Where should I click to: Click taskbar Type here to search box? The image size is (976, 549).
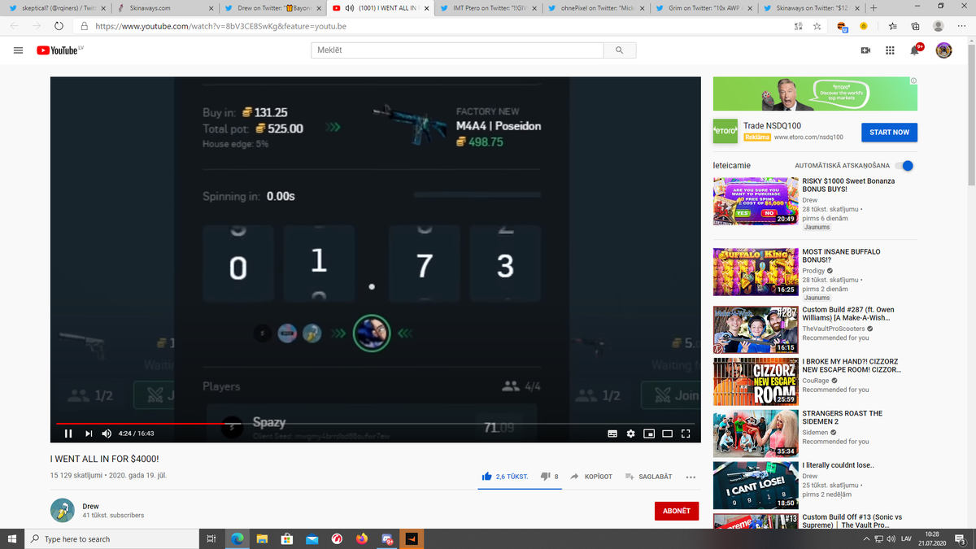[110, 538]
